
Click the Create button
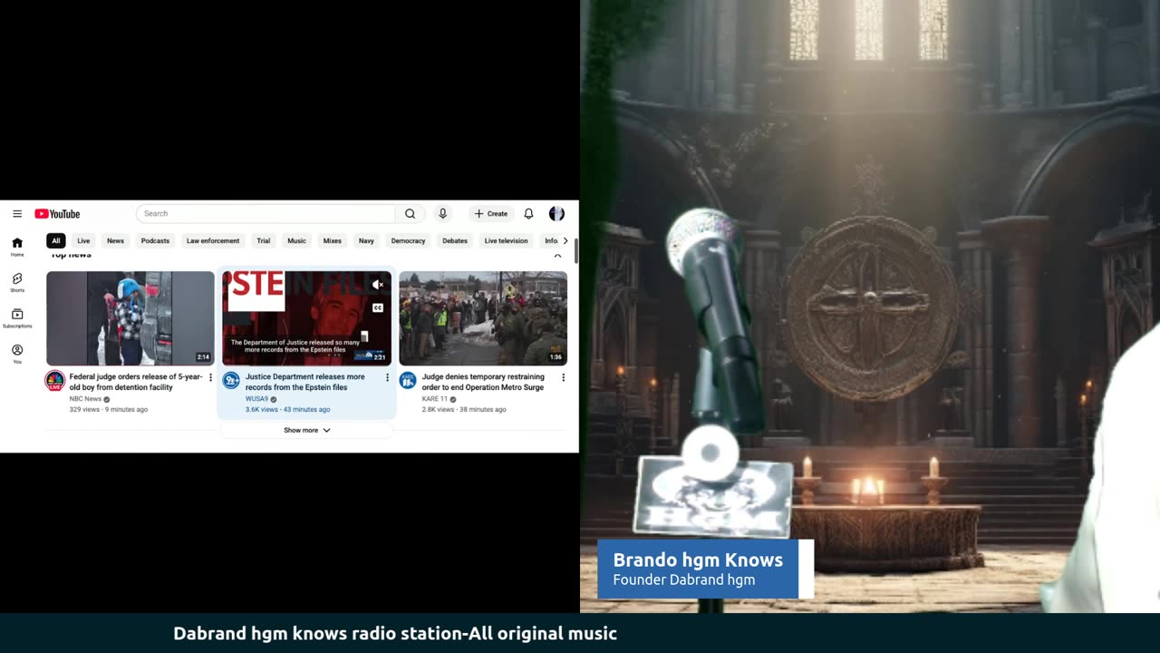[x=491, y=214]
